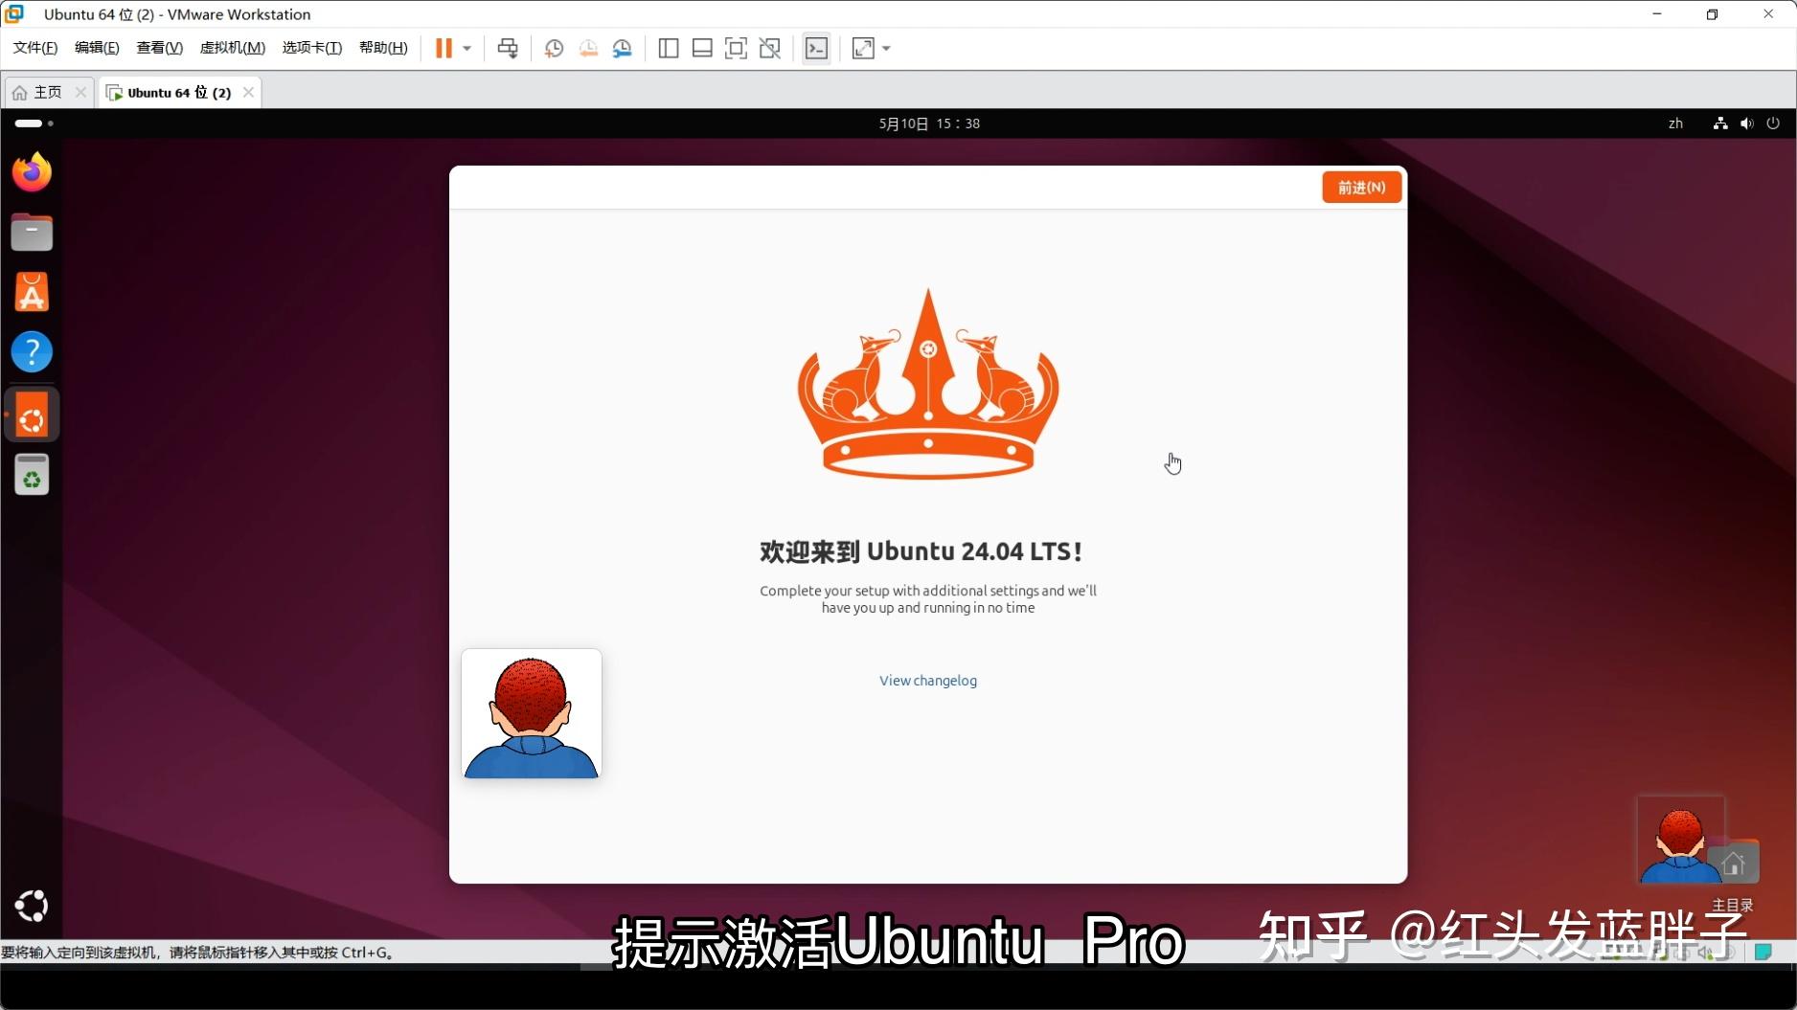Open the stretch mode dropdown arrow

886,48
